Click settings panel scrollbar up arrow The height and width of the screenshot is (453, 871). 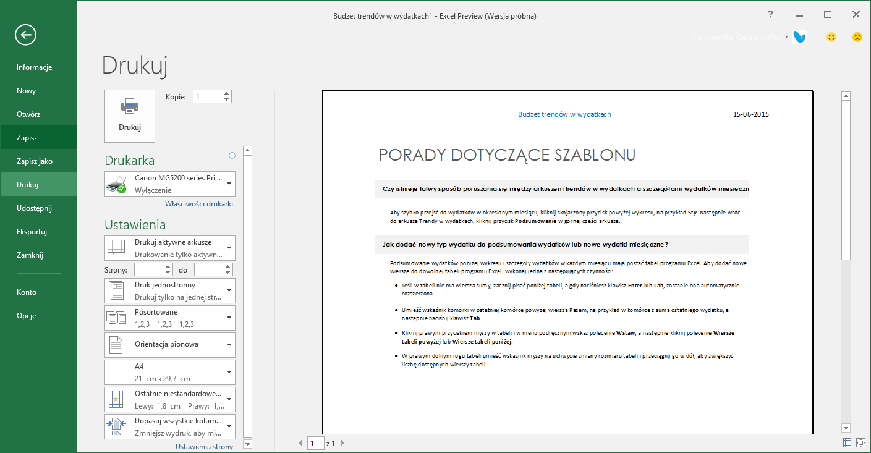point(248,150)
